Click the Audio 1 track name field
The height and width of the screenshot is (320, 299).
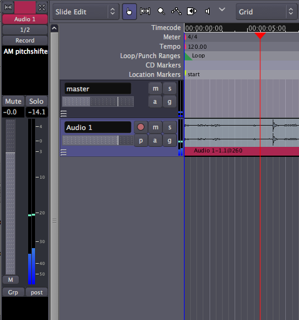[98, 127]
